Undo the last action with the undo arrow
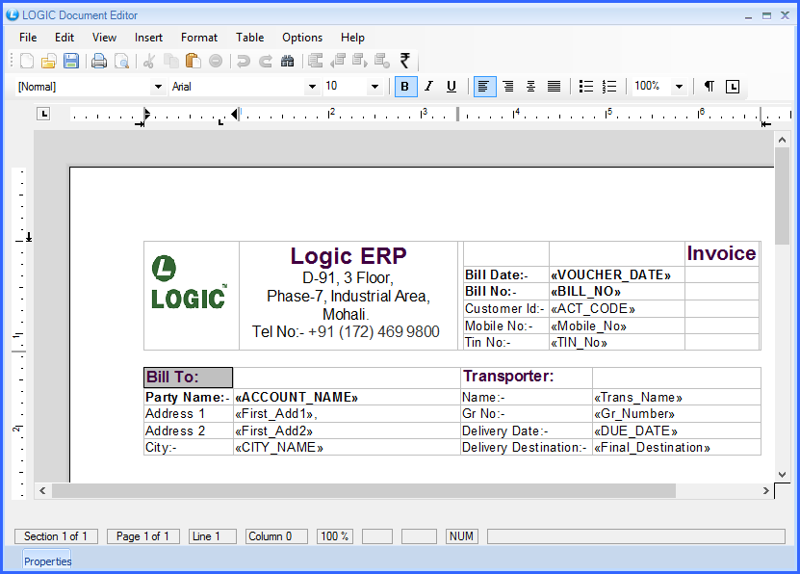 click(x=244, y=61)
